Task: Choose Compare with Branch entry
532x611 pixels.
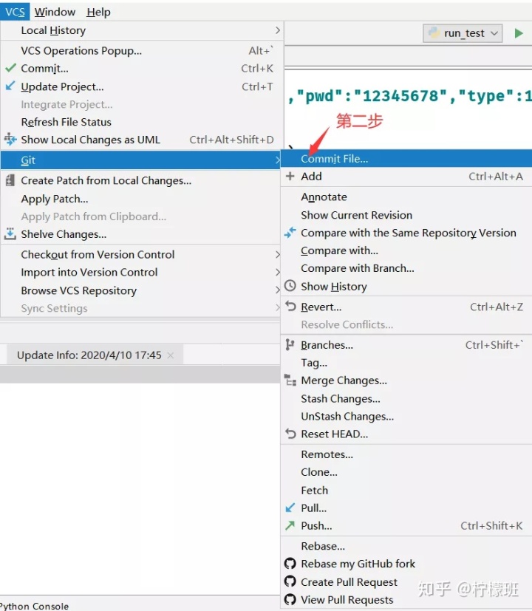Action: [x=406, y=268]
